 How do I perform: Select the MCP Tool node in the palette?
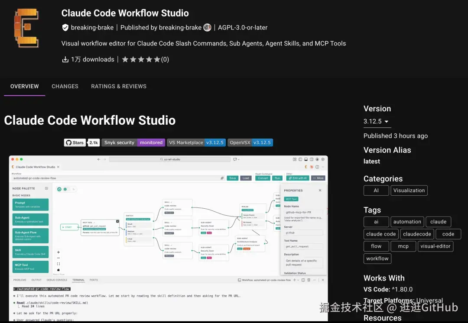point(30,267)
